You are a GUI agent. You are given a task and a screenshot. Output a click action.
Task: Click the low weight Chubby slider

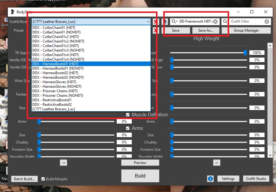(76, 142)
